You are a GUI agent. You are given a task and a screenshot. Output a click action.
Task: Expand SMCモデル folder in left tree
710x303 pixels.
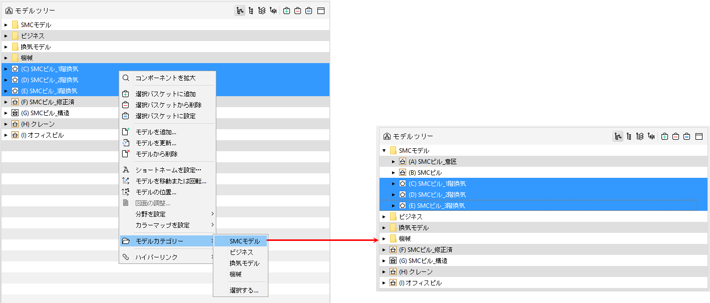click(6, 25)
